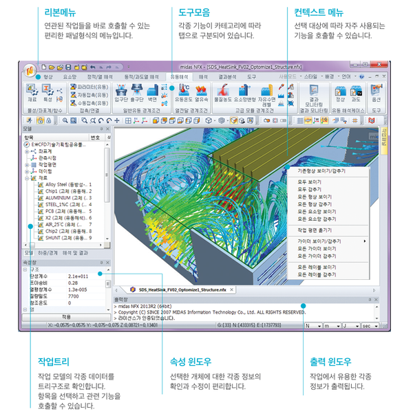Choose the 벽면 wall boundary icon
The image size is (413, 416).
point(152,93)
